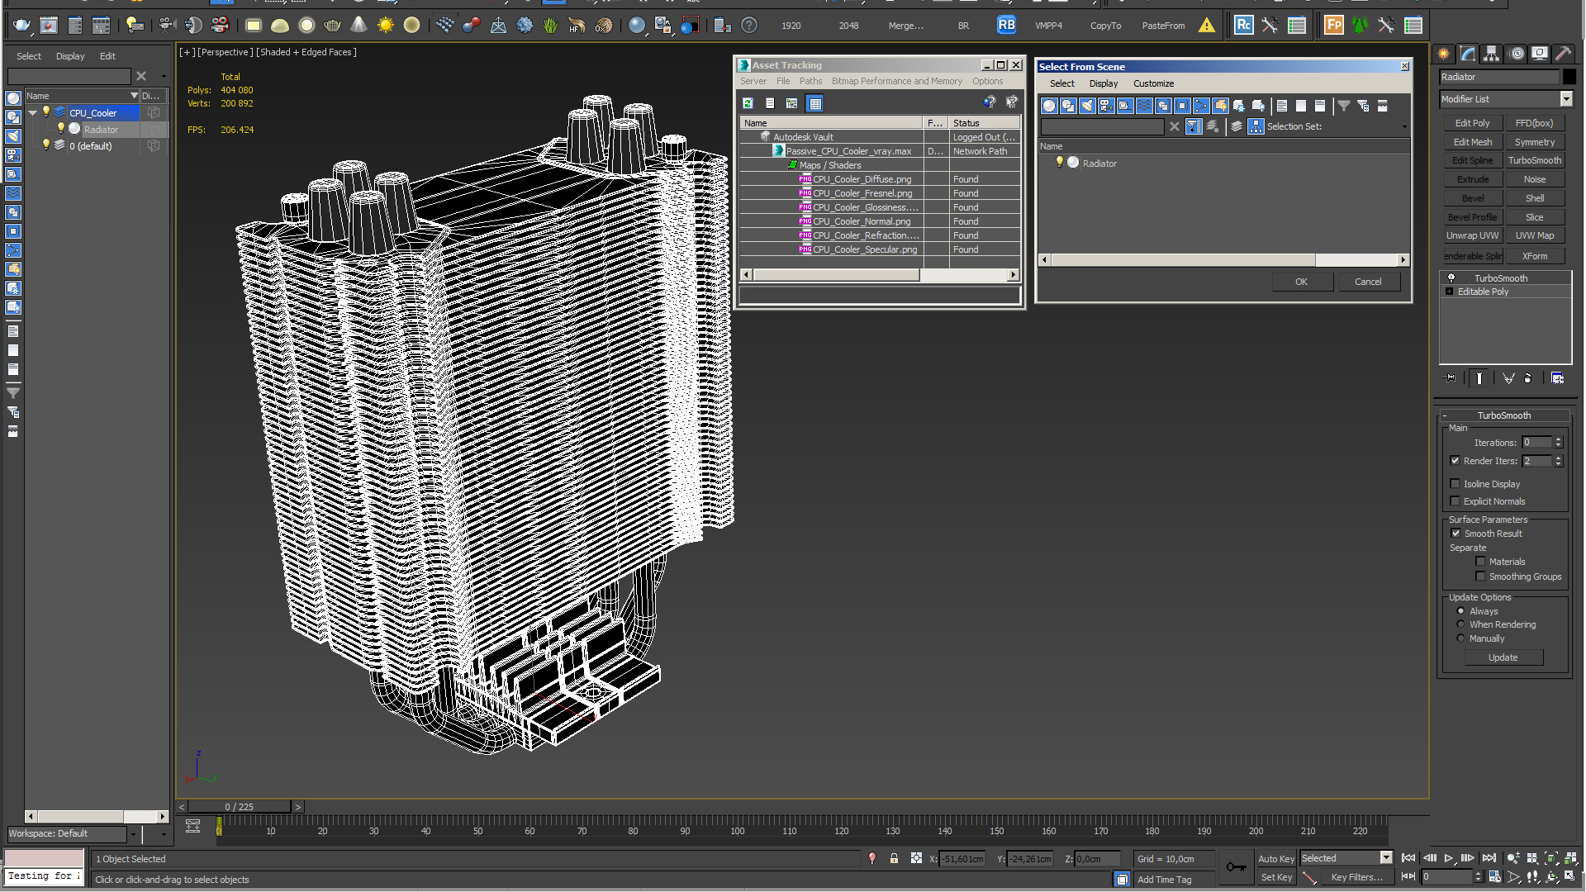Image resolution: width=1586 pixels, height=892 pixels.
Task: Collapse the CPU_Cooler layer tree
Action: click(x=33, y=113)
